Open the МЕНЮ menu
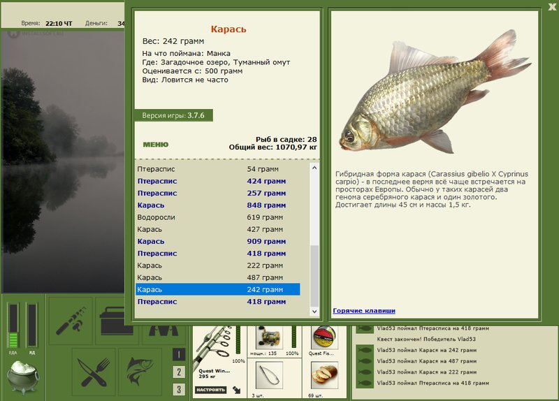 155,145
